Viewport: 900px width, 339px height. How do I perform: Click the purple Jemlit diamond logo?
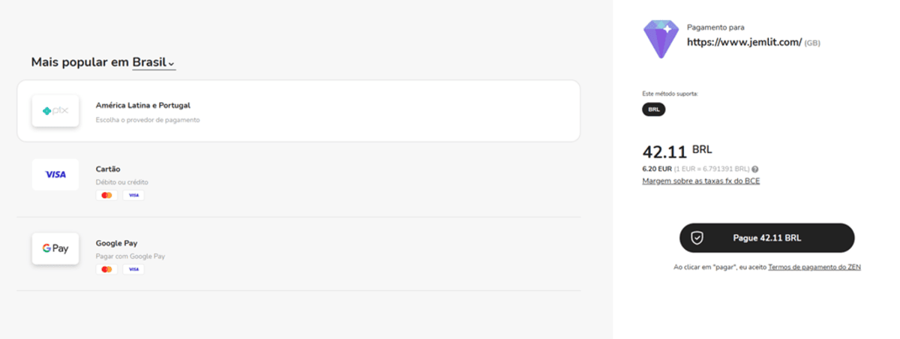pos(661,39)
